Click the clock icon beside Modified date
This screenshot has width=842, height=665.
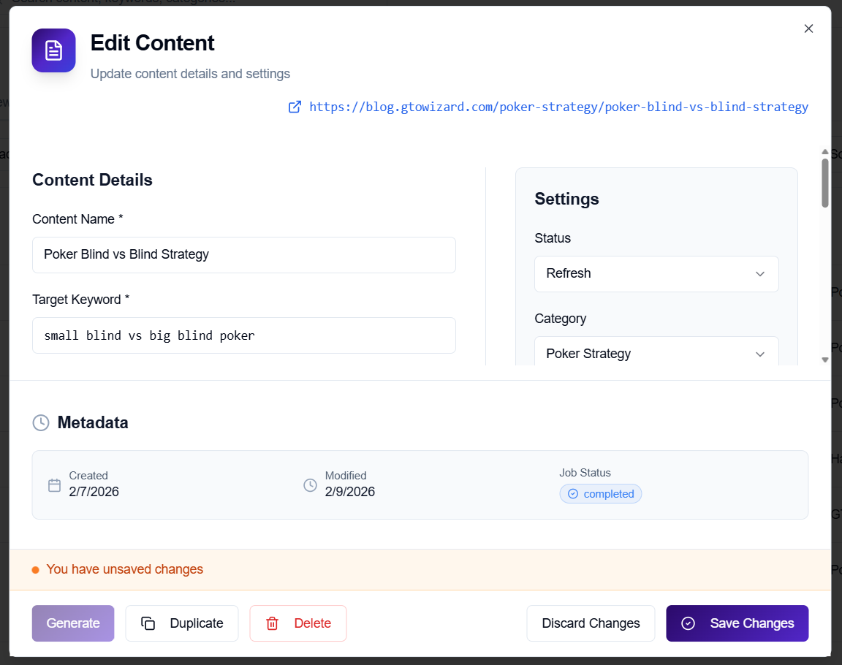point(310,484)
